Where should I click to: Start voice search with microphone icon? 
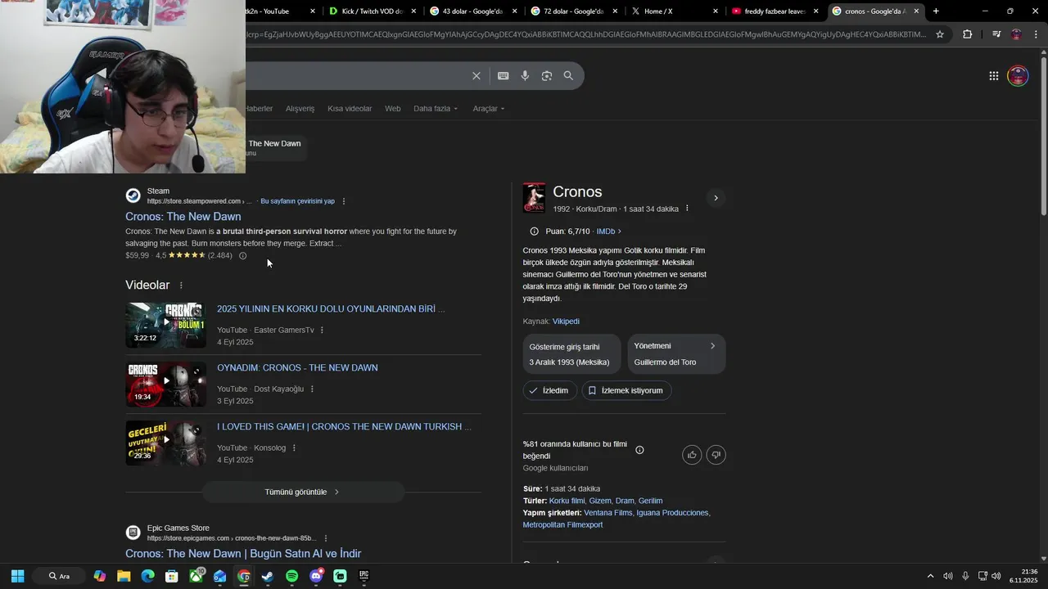coord(525,76)
